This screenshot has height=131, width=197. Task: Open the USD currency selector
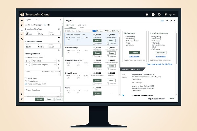[162, 20]
